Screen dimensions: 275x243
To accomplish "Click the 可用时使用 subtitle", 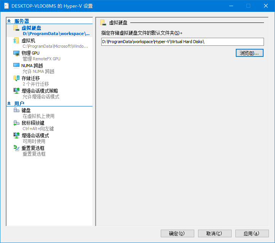I will pos(34,141).
